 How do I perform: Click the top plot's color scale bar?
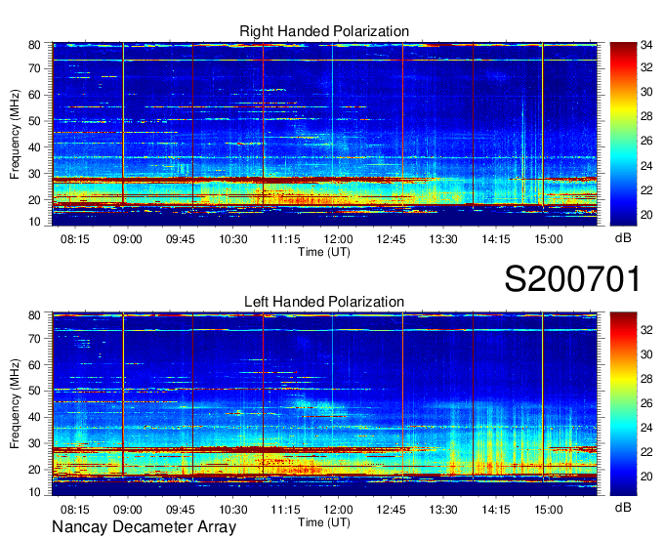(x=623, y=134)
